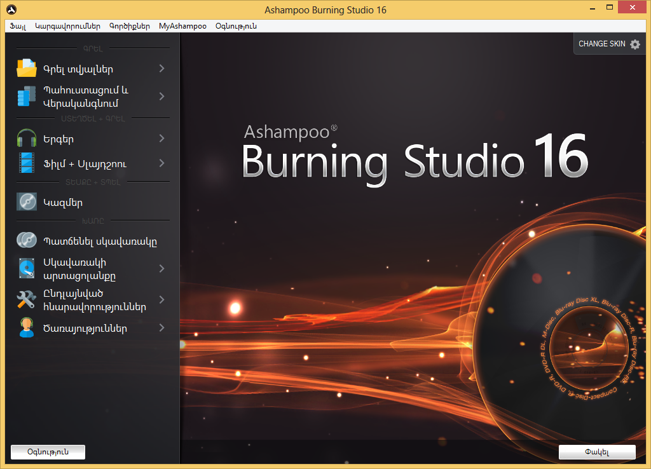
Task: Expand the Երգեր chevron arrow
Action: (x=162, y=138)
